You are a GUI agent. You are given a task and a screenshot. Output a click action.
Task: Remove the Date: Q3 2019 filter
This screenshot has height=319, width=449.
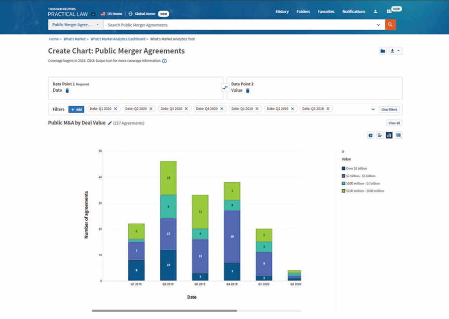point(328,109)
